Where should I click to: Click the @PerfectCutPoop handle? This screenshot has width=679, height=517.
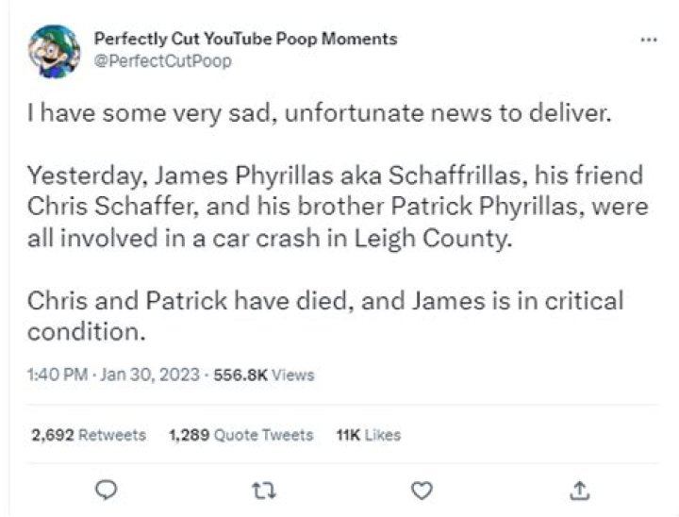162,61
